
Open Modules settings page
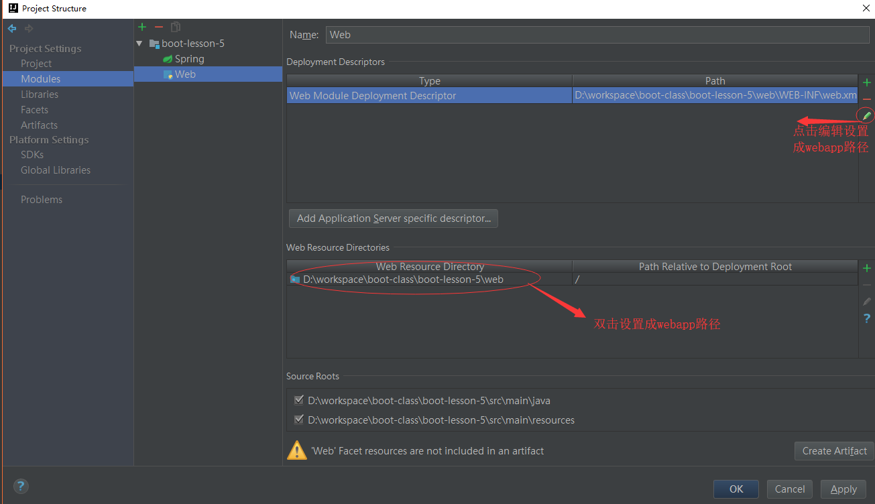coord(40,79)
